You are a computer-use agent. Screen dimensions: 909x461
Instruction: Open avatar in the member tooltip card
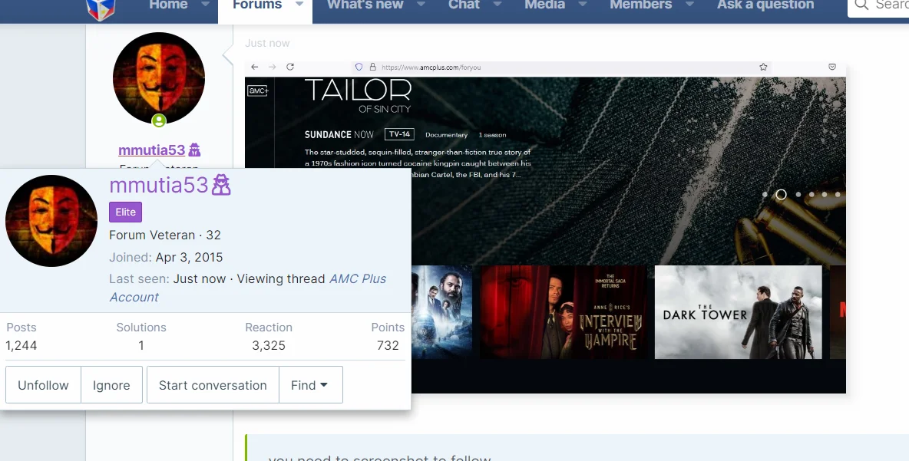point(51,221)
